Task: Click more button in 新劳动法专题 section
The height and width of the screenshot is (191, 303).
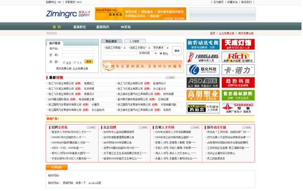Action: 247,127
